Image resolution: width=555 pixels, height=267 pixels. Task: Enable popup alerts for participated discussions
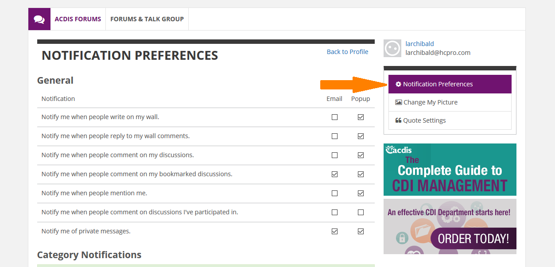[361, 212]
